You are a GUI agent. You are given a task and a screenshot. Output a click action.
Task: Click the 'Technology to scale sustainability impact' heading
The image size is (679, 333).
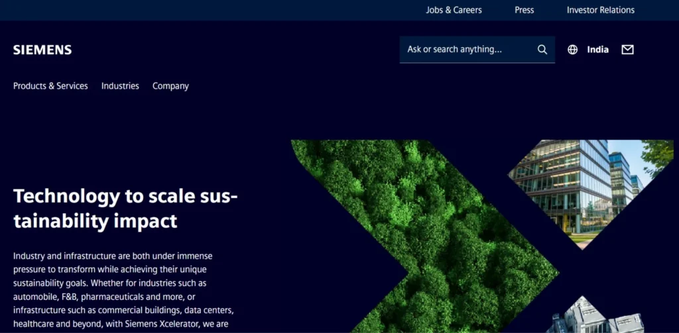point(125,209)
